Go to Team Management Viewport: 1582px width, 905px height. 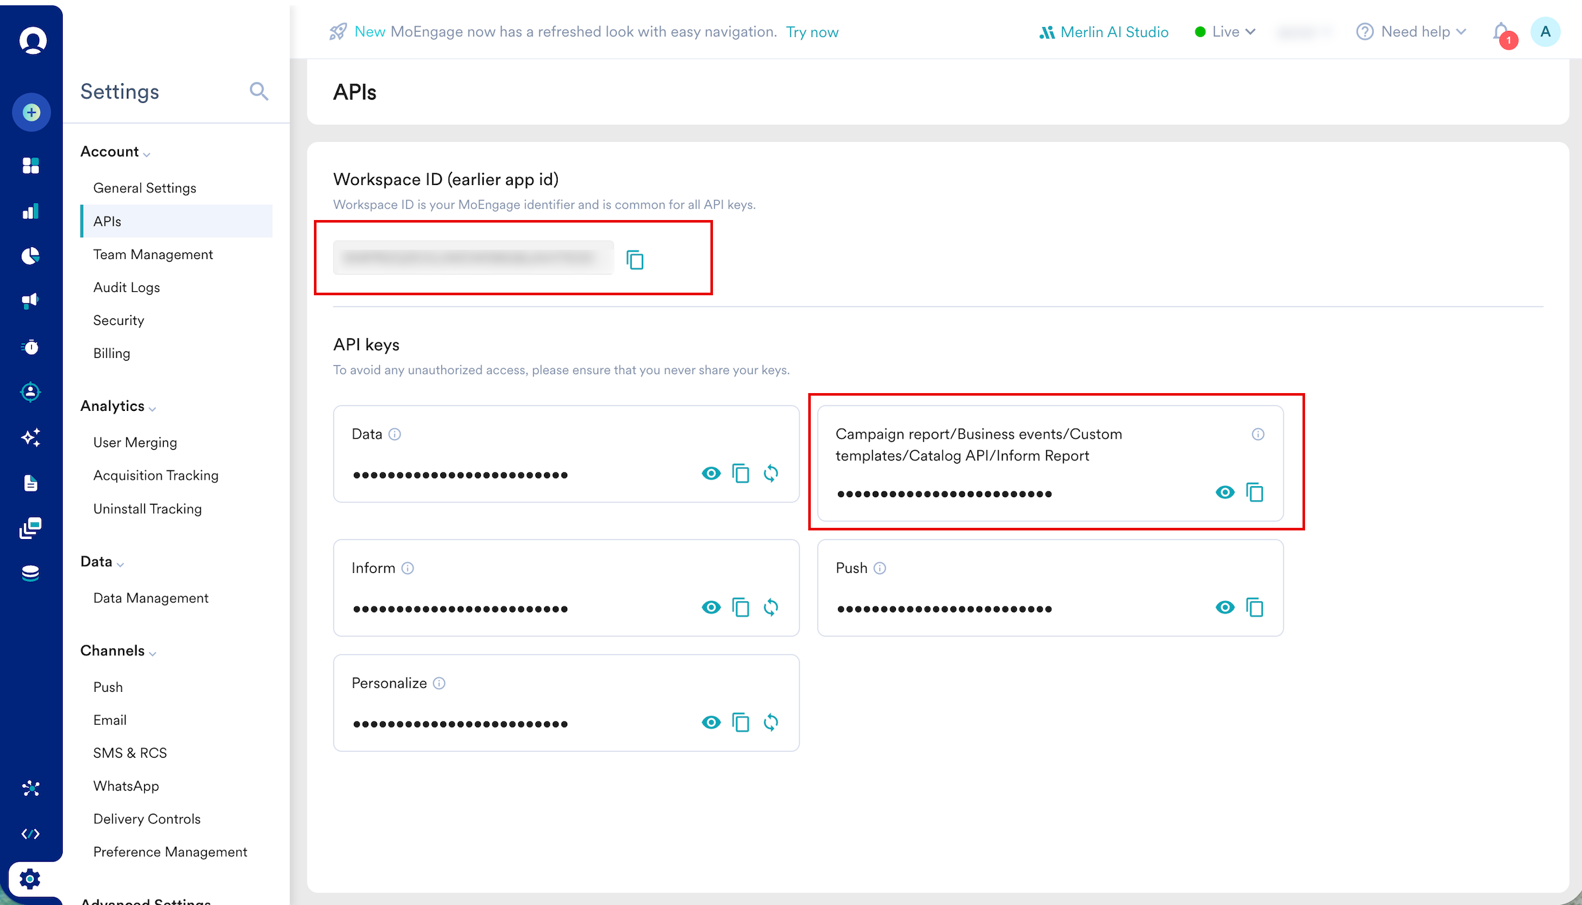click(x=153, y=254)
